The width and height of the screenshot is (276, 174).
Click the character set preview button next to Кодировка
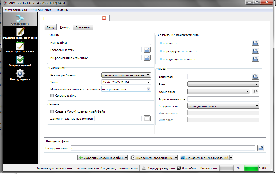tap(255, 92)
